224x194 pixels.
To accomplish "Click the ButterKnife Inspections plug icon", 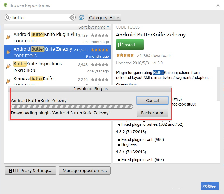I will coord(8,67).
